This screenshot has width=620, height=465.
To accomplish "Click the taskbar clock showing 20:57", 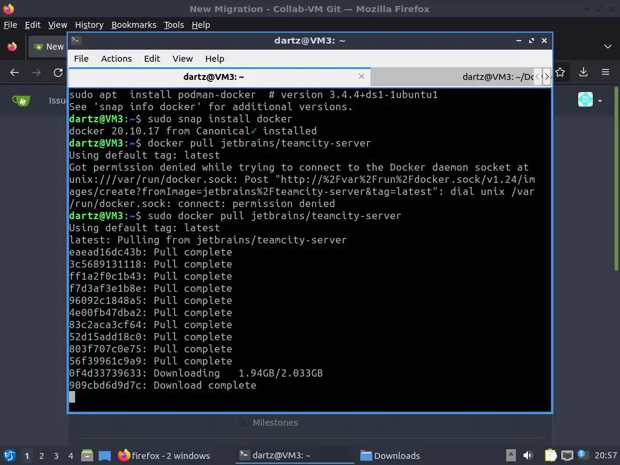I will coord(605,455).
